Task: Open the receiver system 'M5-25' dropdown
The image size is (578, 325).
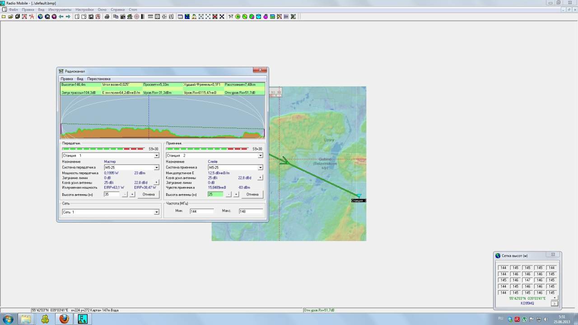Action: [261, 167]
